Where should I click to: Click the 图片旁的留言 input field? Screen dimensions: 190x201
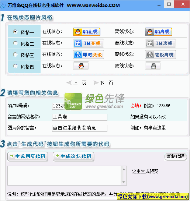click(80, 128)
